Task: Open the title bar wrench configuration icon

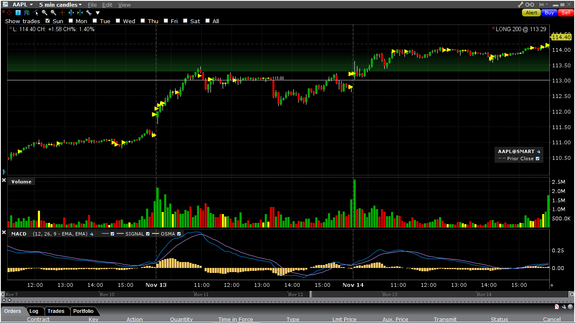Action: pyautogui.click(x=521, y=5)
